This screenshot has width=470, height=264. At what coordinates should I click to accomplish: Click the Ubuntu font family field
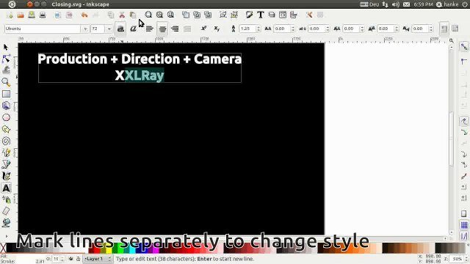[x=43, y=29]
